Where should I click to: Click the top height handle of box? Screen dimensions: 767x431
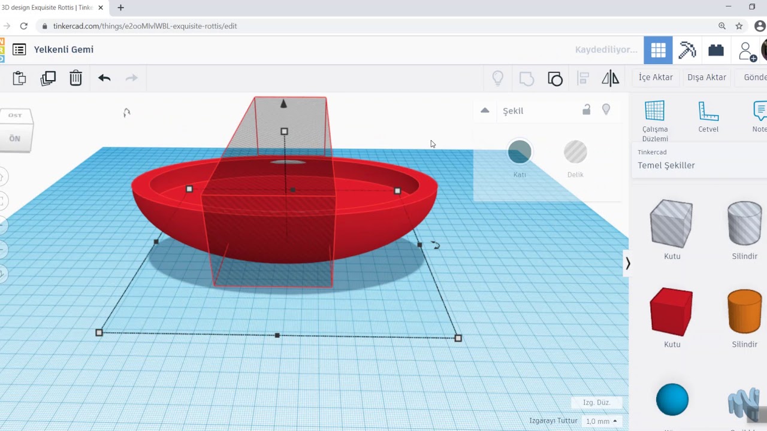[x=284, y=131]
